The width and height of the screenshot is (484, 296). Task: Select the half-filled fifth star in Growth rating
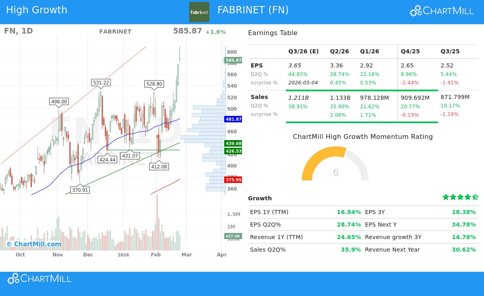tap(475, 197)
